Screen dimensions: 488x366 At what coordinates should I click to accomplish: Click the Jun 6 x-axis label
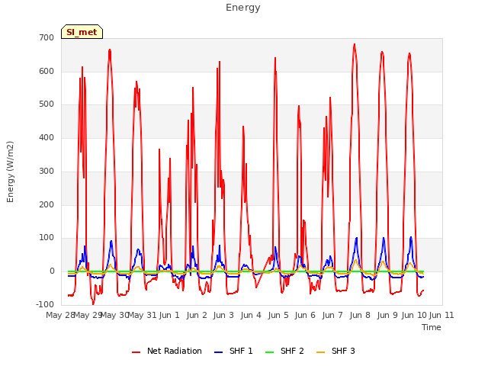pos(305,315)
